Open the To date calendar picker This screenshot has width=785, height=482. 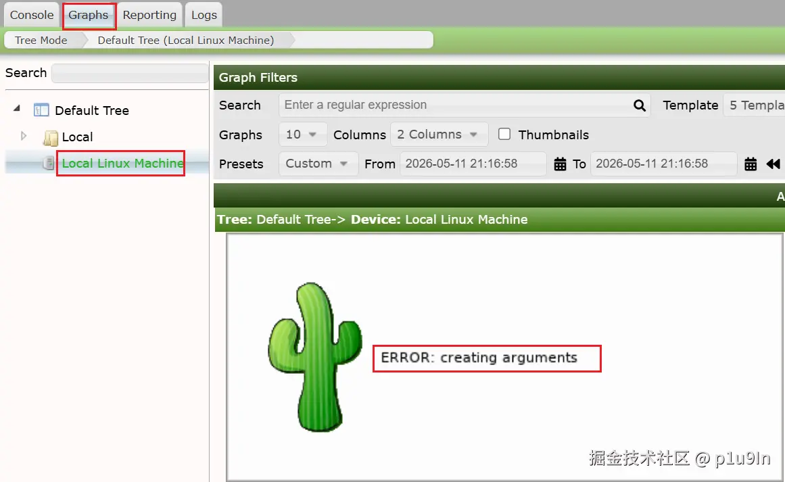click(x=750, y=164)
